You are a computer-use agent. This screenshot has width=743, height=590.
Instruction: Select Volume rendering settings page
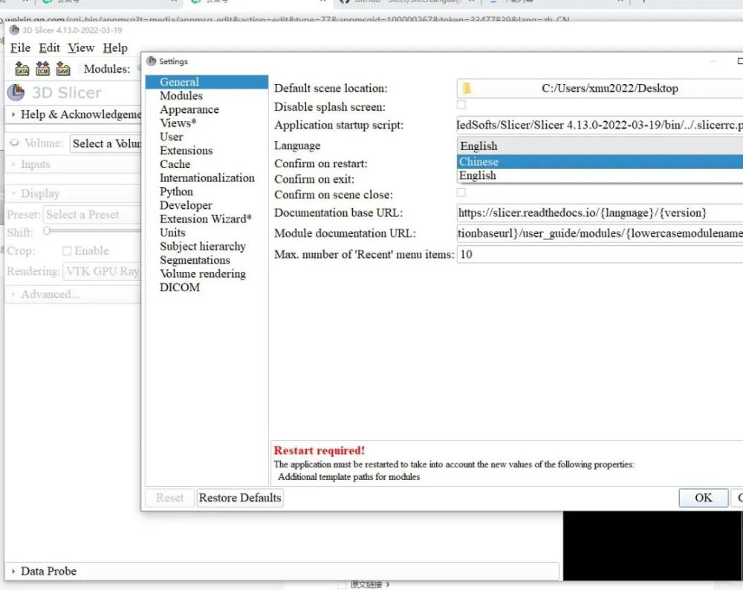pyautogui.click(x=202, y=274)
